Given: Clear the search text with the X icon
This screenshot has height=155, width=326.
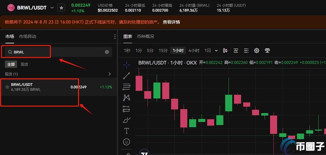Looking at the screenshot, I should [x=107, y=52].
